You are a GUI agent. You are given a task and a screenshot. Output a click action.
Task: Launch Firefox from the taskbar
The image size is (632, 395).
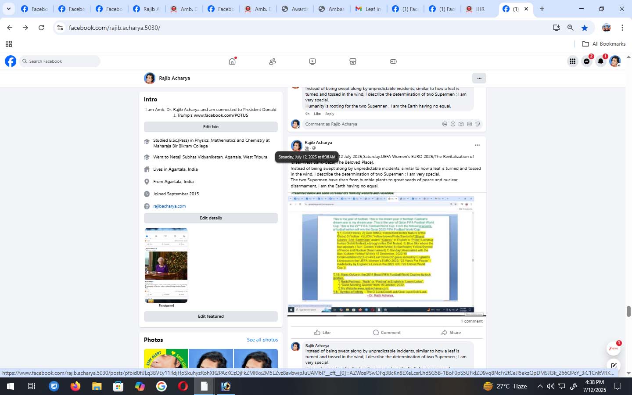75,386
